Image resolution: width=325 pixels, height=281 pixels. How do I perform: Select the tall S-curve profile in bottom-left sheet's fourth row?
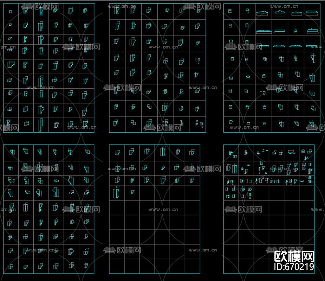[x=56, y=192]
